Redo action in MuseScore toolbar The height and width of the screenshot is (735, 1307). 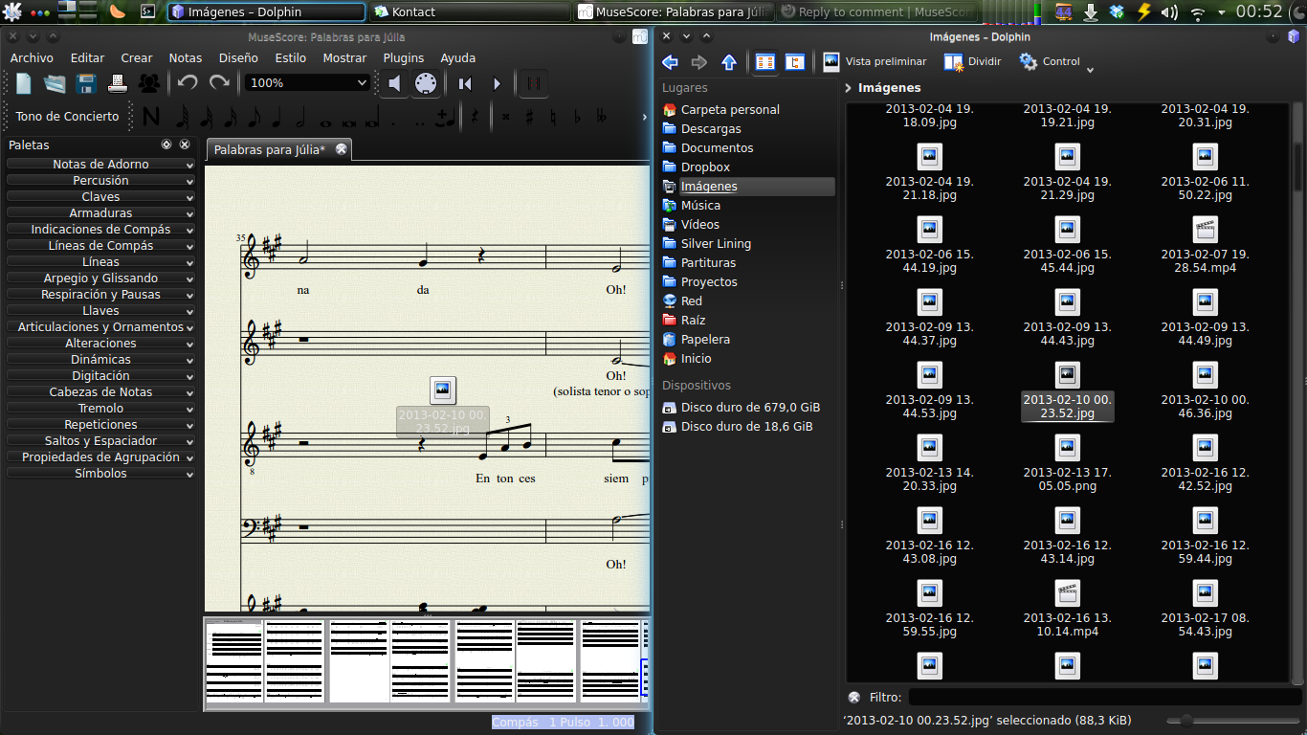tap(219, 83)
